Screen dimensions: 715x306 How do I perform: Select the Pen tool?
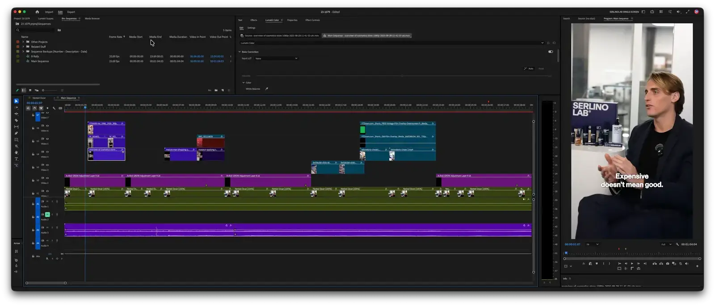pos(16,133)
